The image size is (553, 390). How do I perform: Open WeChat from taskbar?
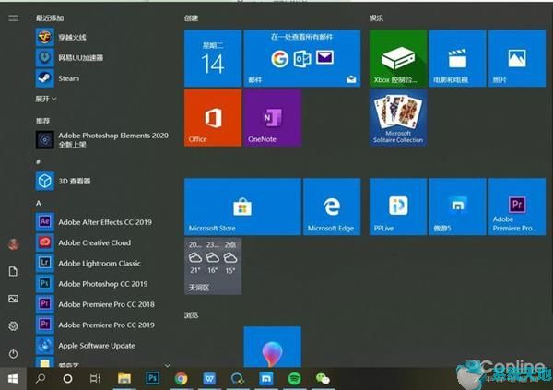(x=323, y=379)
